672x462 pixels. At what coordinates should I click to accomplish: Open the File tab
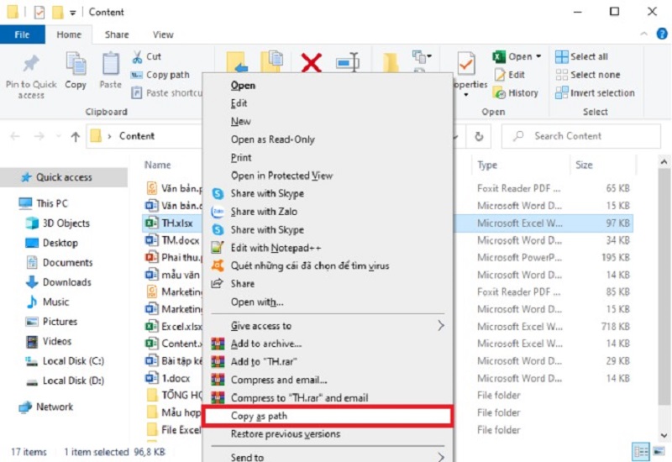click(23, 34)
